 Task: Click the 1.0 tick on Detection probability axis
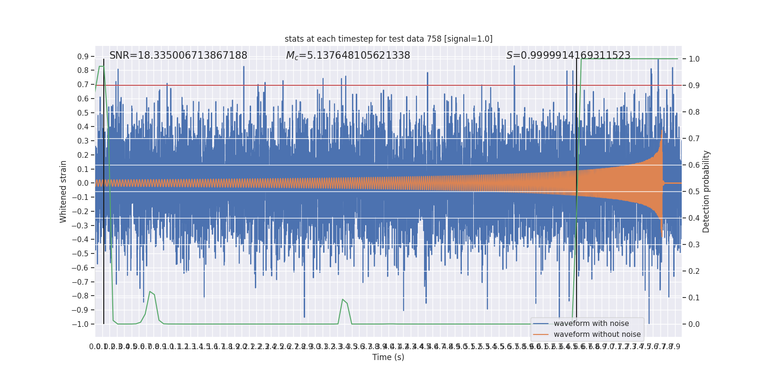coord(694,59)
